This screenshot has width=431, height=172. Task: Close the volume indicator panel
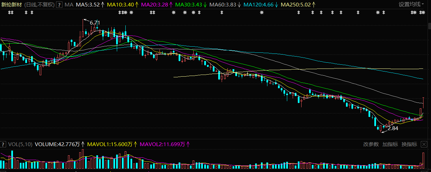tap(424, 144)
